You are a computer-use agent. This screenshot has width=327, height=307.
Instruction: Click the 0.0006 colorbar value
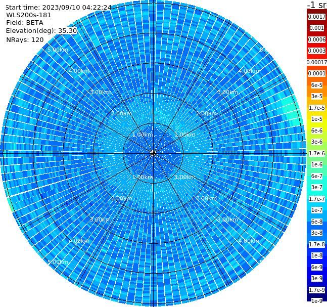317,39
